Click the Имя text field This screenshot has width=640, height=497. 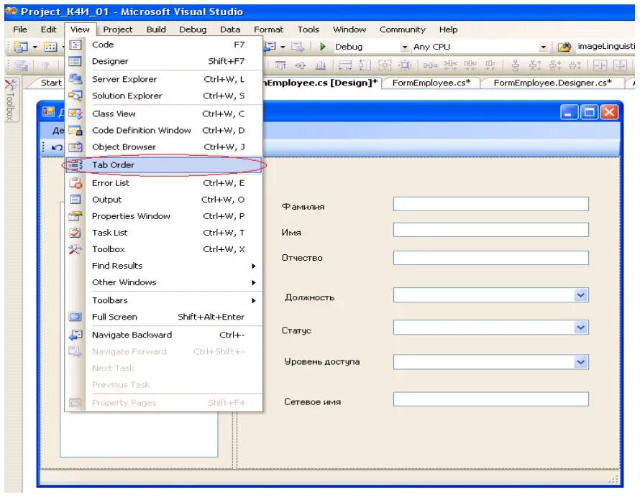point(490,230)
